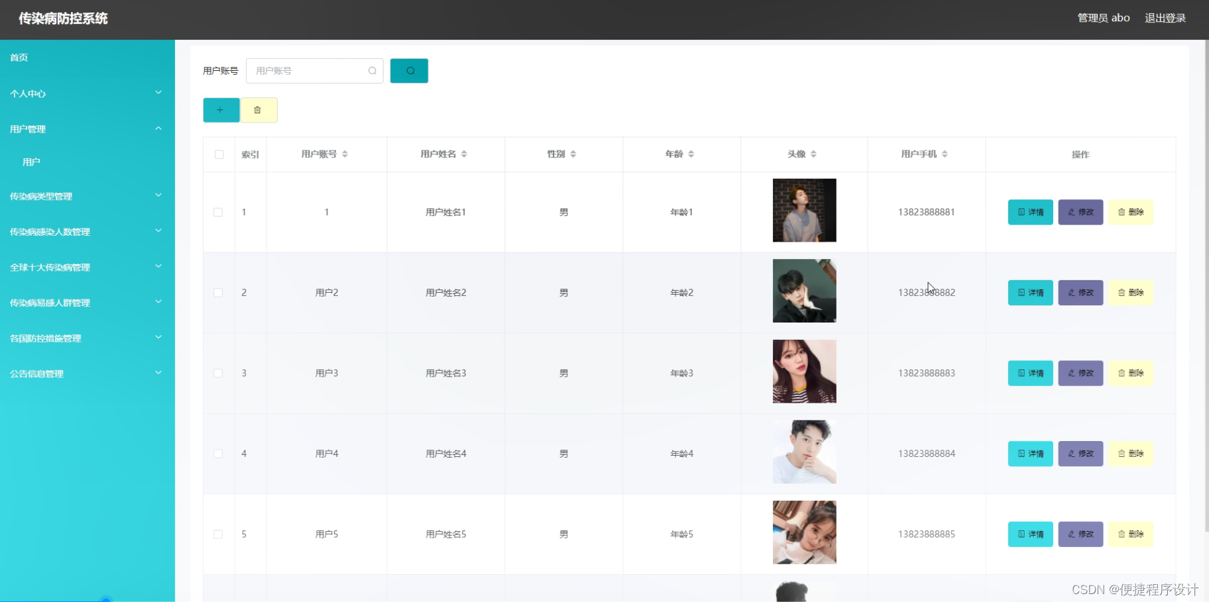This screenshot has height=602, width=1209.
Task: Click the search magnifier button
Action: (x=409, y=70)
